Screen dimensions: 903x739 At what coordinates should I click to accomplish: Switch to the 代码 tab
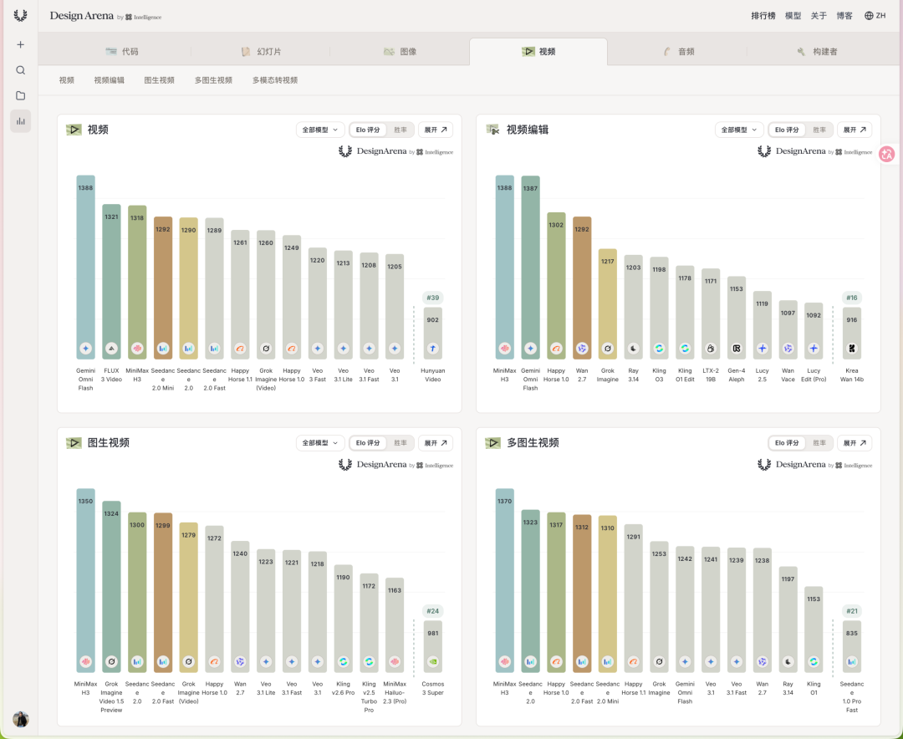point(122,52)
